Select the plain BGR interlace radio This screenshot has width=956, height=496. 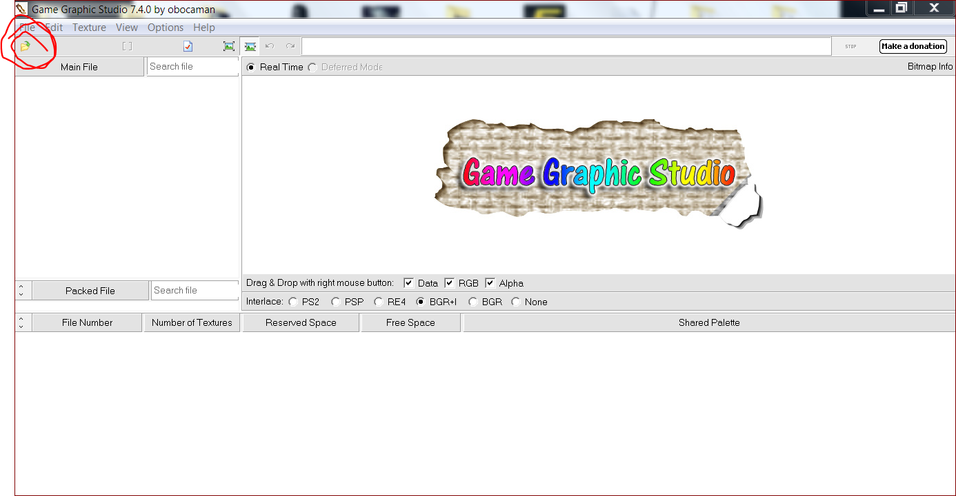(x=473, y=302)
